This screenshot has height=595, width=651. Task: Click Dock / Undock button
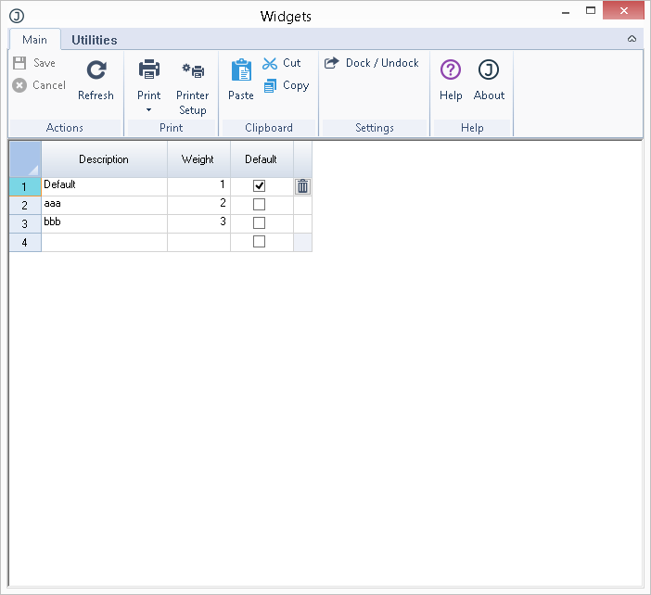pos(372,63)
